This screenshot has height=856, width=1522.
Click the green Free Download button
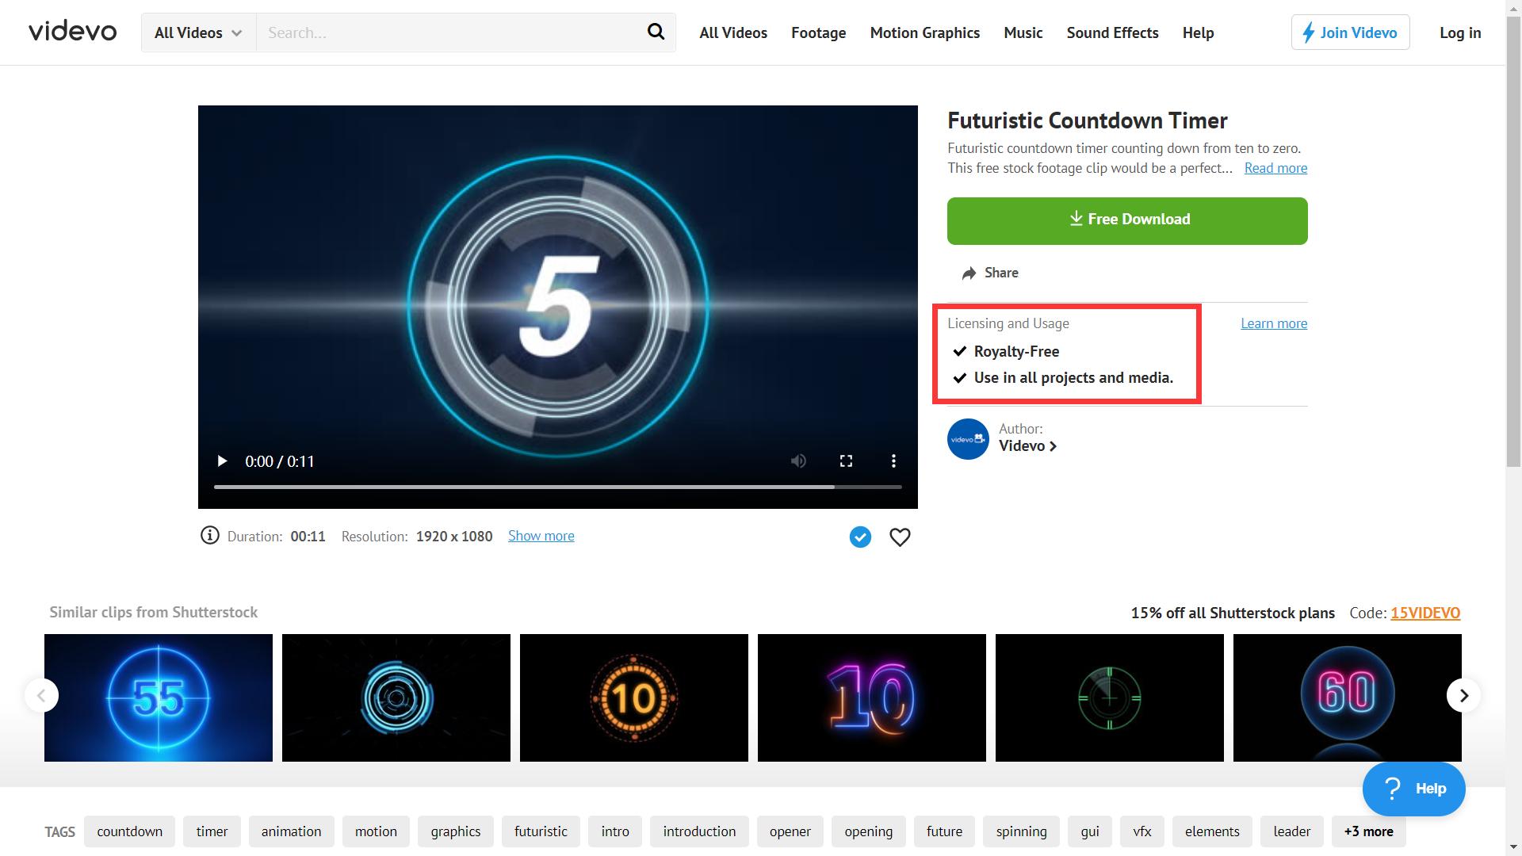tap(1126, 220)
